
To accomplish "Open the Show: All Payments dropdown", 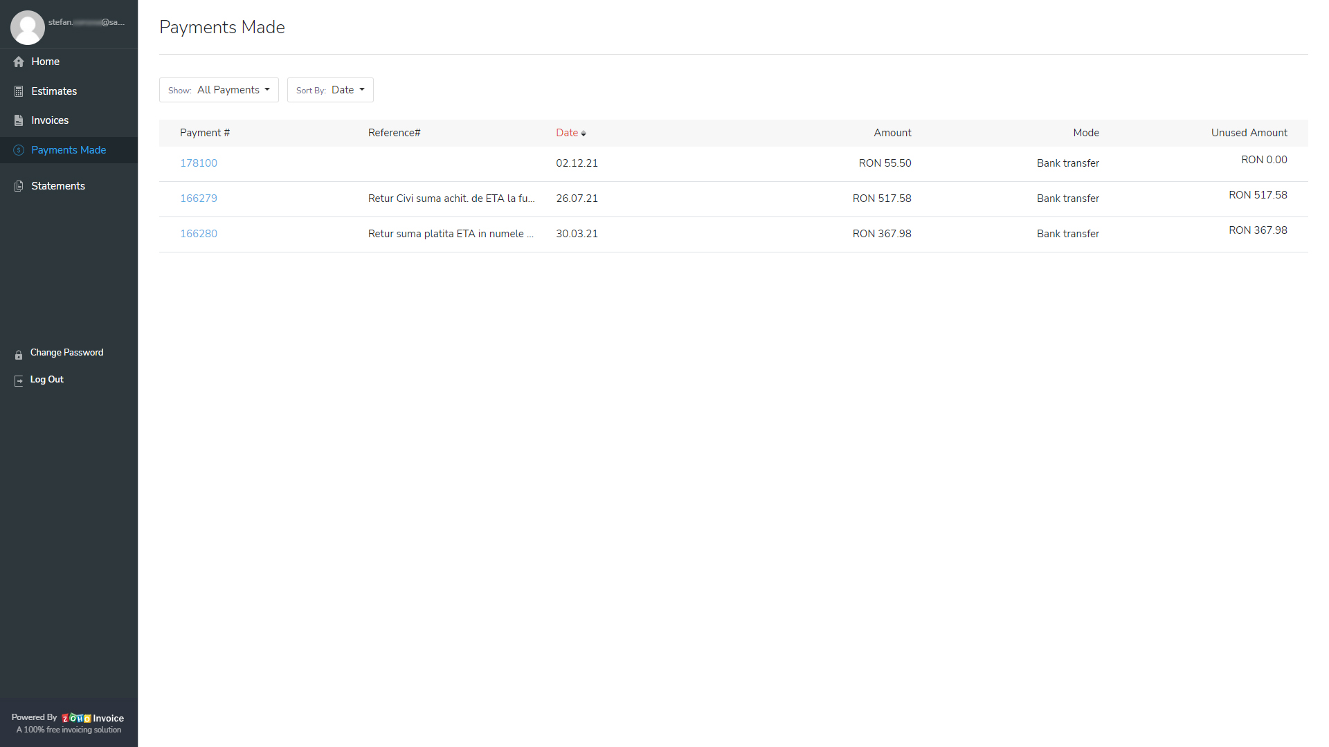I will coord(218,89).
